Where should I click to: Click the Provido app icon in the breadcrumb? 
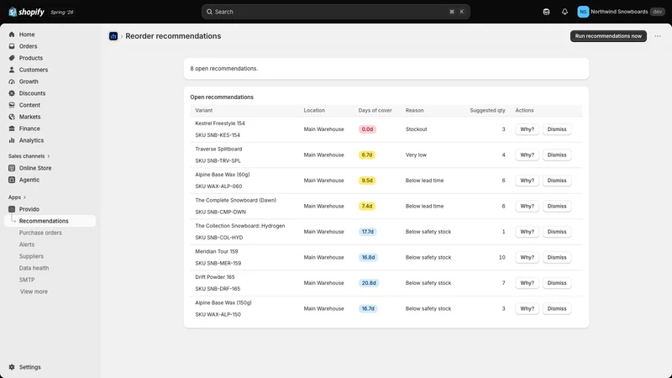(113, 36)
